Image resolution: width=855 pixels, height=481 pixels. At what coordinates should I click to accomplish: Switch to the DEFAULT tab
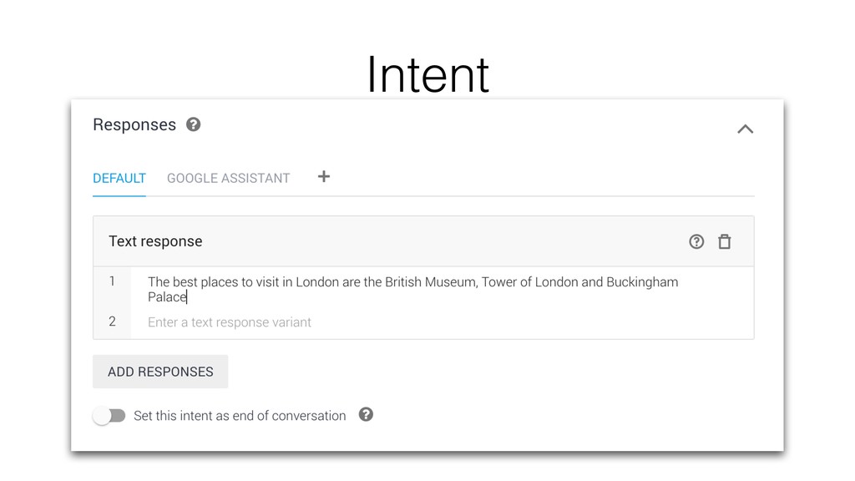point(119,179)
